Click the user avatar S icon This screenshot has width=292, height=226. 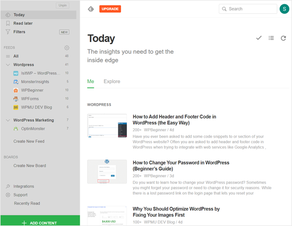click(x=285, y=9)
